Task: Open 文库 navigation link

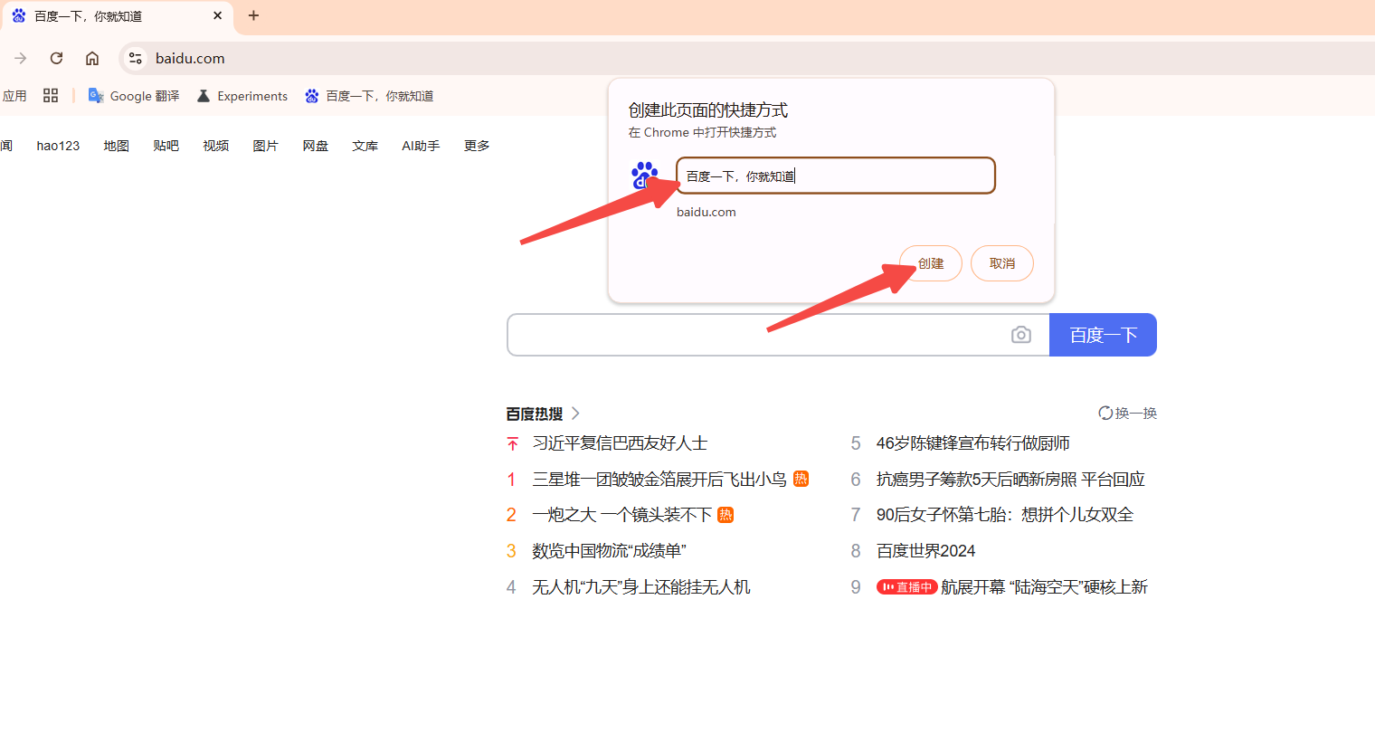Action: click(x=365, y=146)
